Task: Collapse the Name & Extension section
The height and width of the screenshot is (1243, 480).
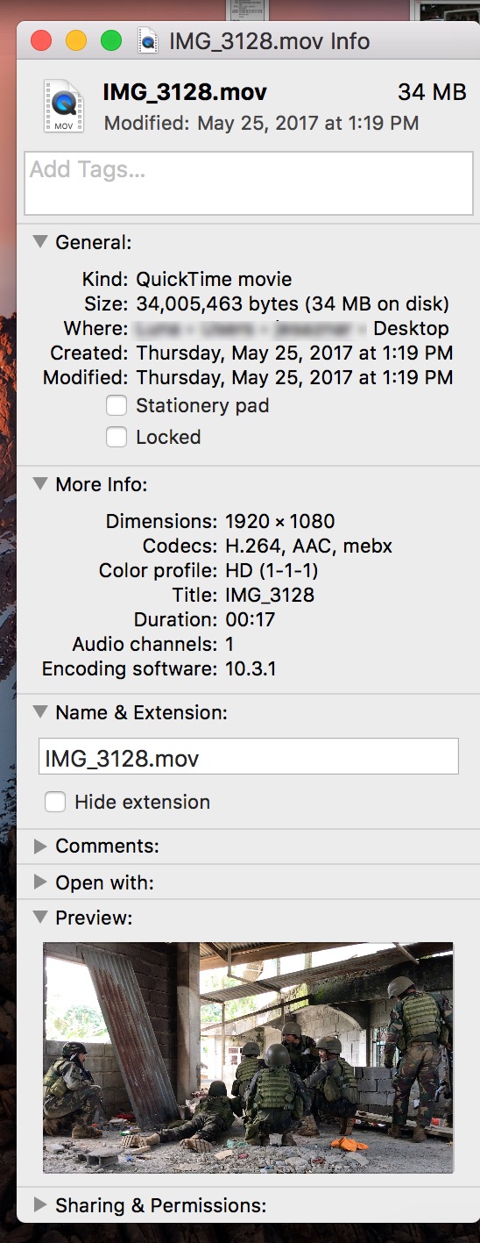Action: point(40,711)
